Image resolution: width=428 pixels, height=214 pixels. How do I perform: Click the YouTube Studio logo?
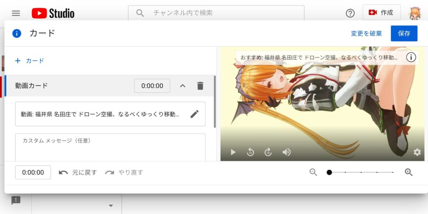(53, 13)
